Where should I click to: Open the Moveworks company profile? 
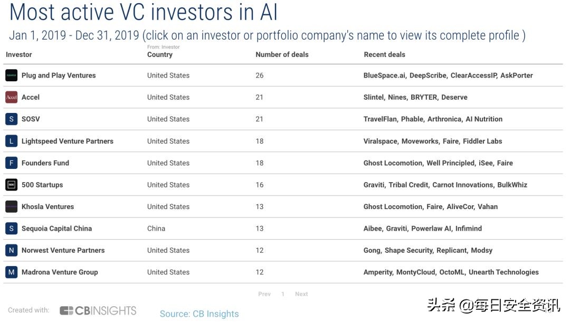tap(421, 141)
